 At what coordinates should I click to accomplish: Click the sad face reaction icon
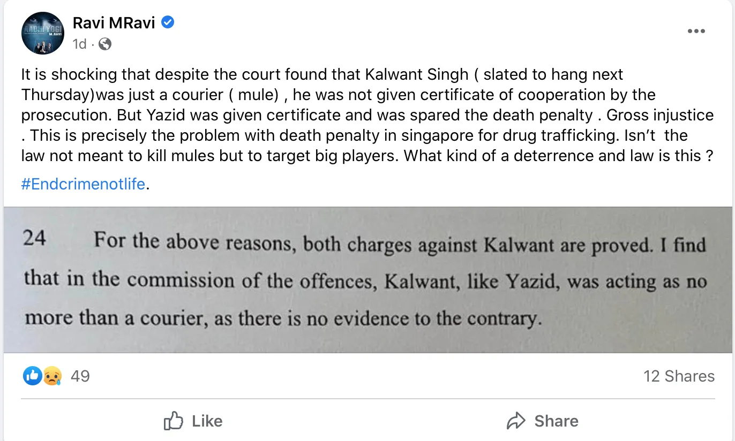pos(52,376)
